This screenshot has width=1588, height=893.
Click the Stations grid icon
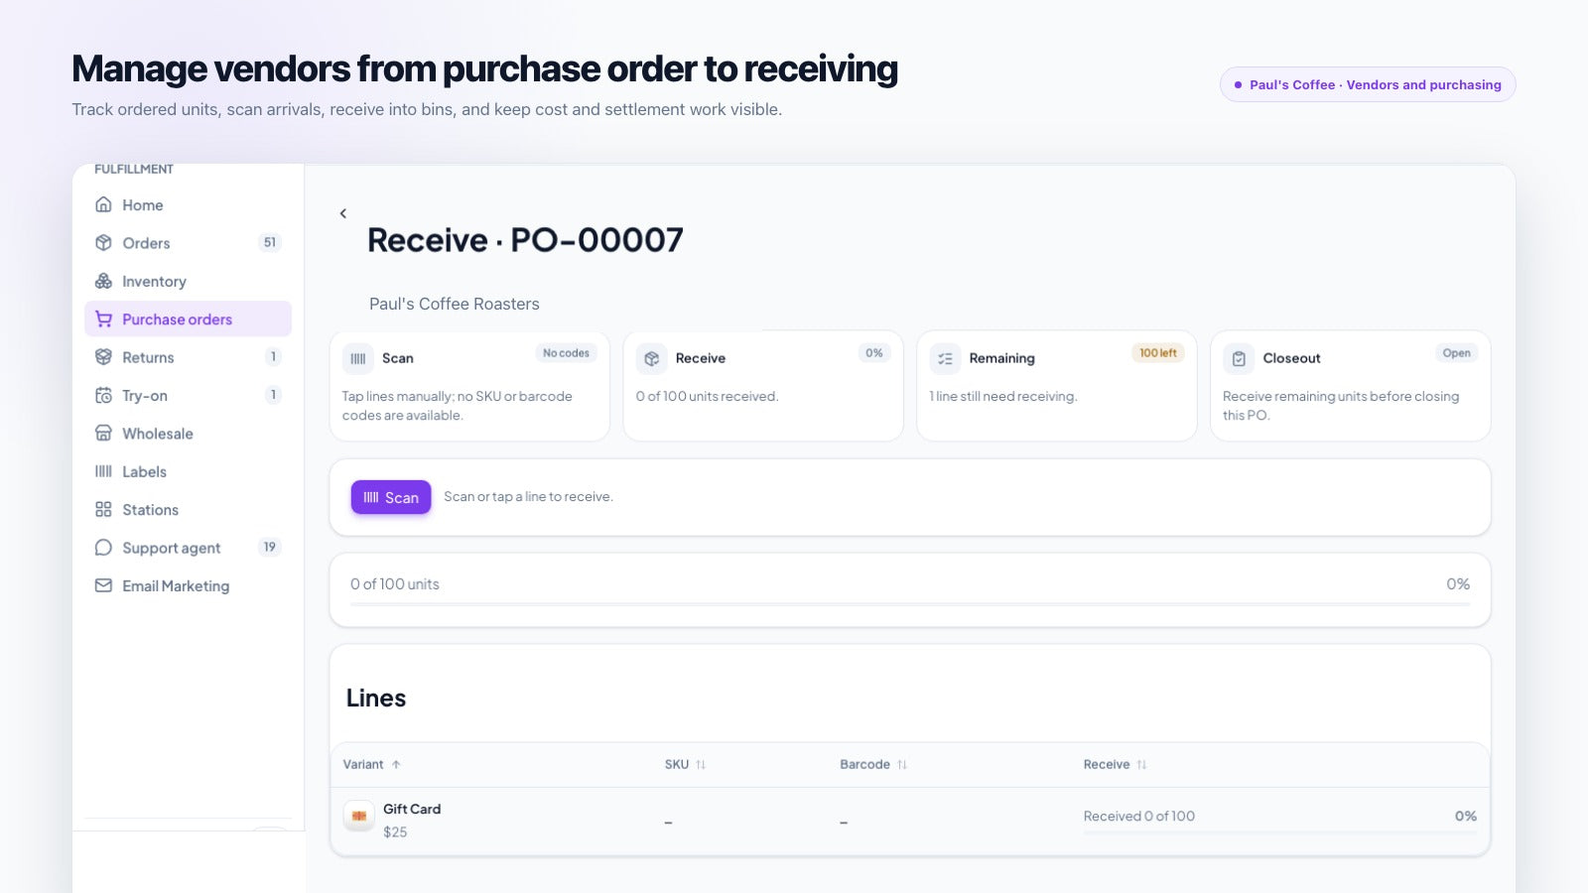coord(103,509)
